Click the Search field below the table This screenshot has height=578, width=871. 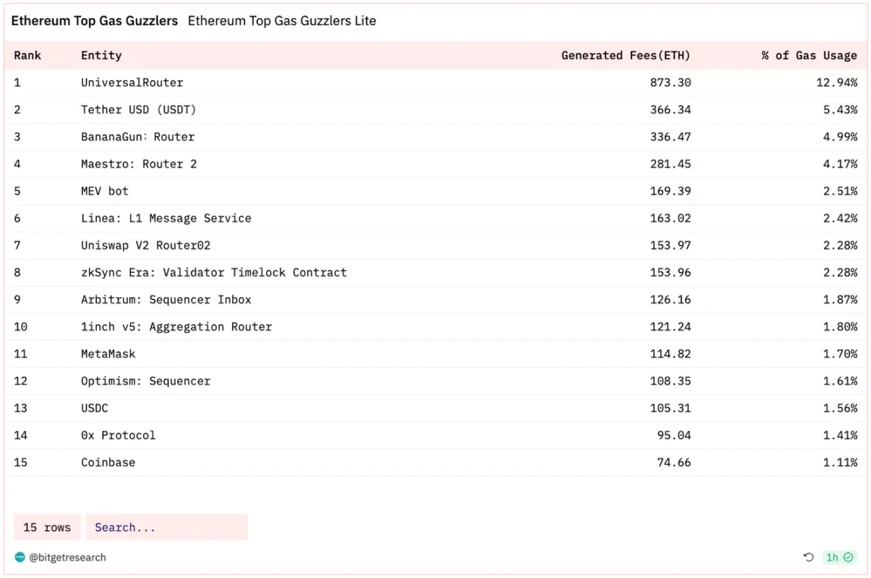point(166,527)
